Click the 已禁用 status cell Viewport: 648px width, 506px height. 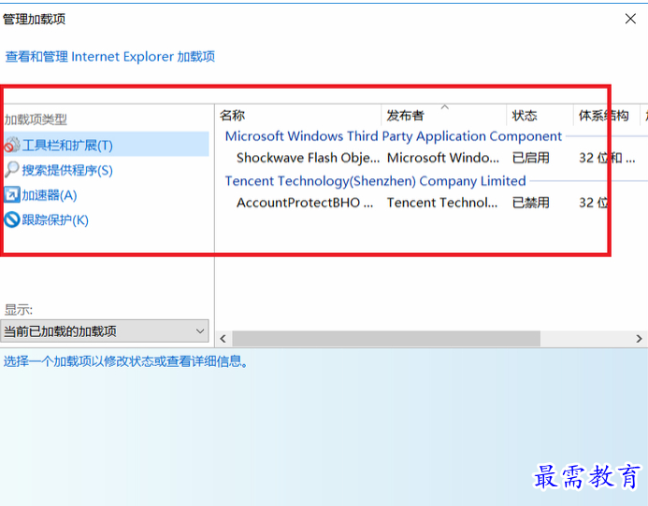pos(530,203)
